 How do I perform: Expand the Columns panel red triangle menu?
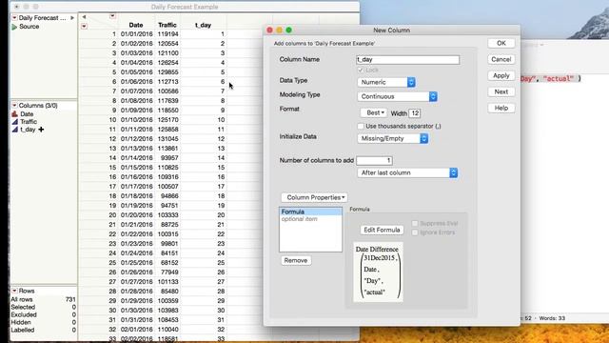(14, 106)
